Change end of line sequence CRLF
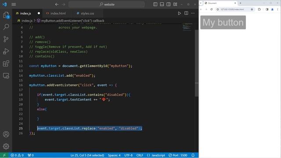The width and height of the screenshot is (281, 158). point(140,155)
